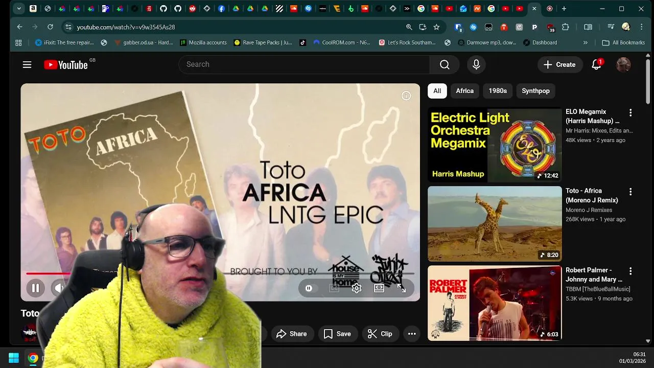The width and height of the screenshot is (654, 368).
Task: Open the Chrome three-dot menu
Action: (x=642, y=27)
